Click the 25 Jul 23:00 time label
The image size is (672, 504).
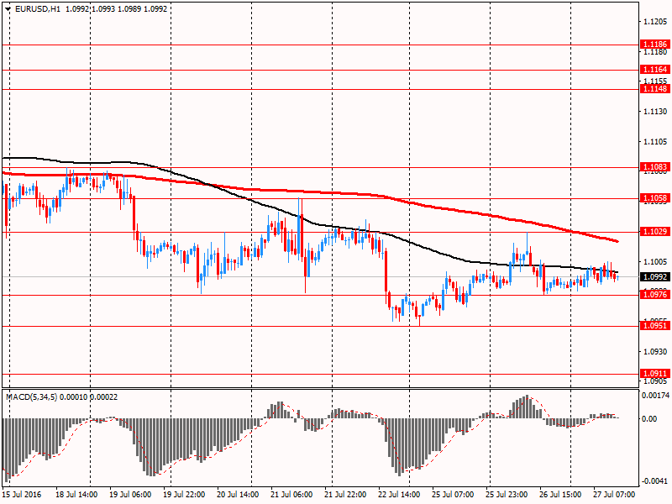(507, 495)
